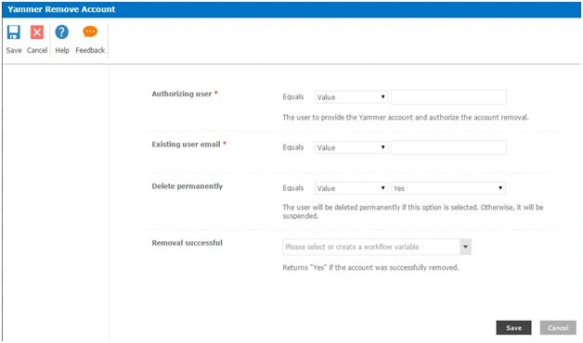Image resolution: width=583 pixels, height=343 pixels.
Task: Click the Existing user email label
Action: (x=186, y=145)
